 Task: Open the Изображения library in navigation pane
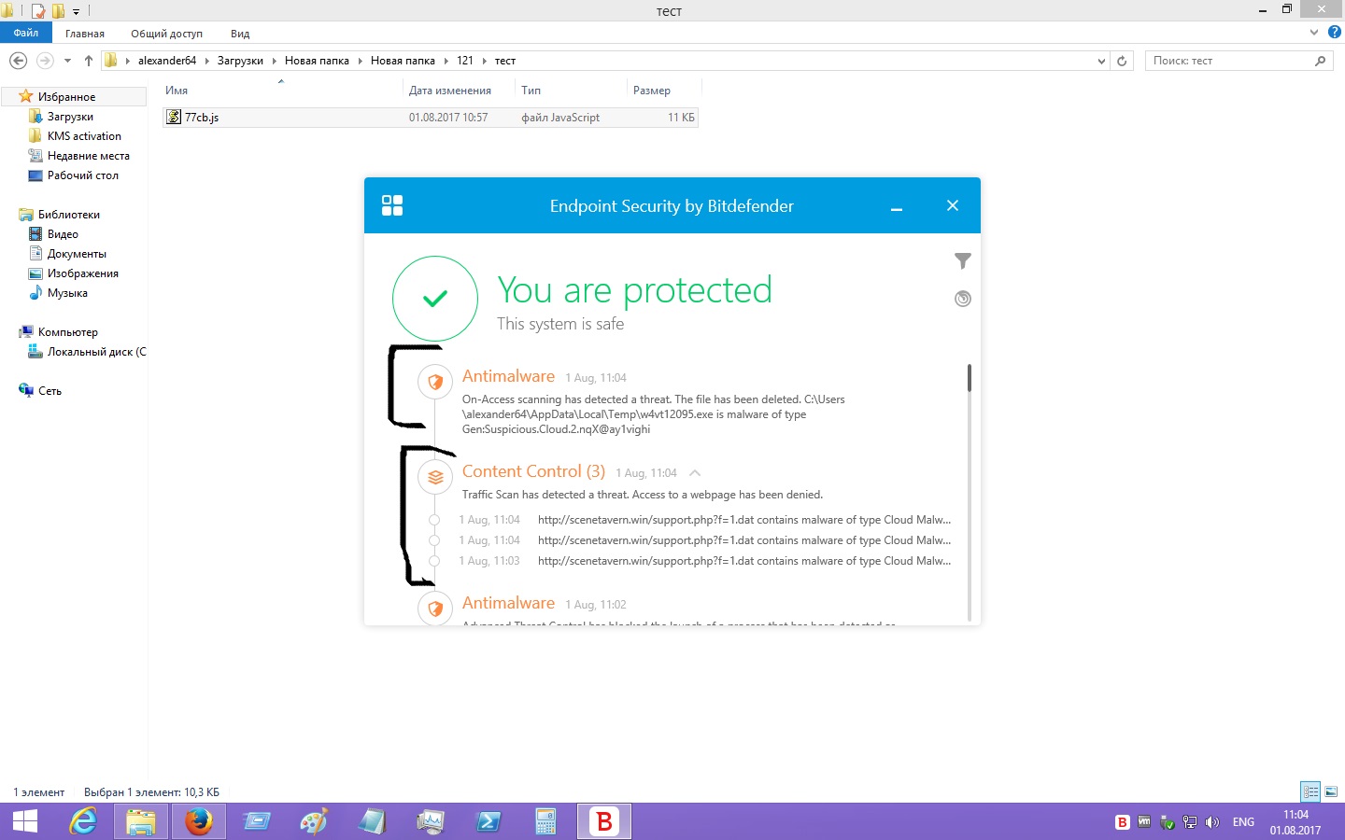click(x=82, y=273)
